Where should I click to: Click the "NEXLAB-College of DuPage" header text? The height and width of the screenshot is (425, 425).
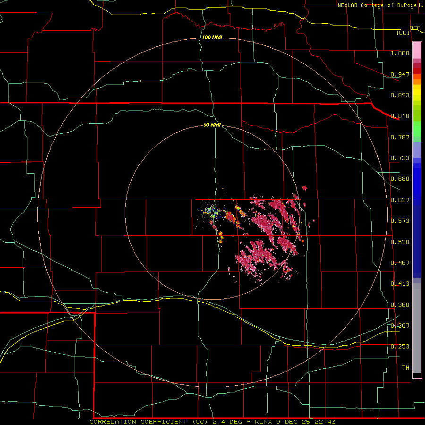pos(377,5)
